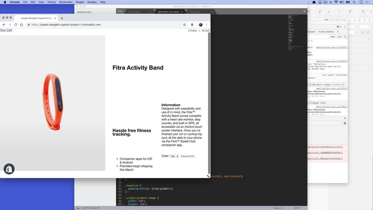This screenshot has width=373, height=210.
Task: Click the user profile avatar in Chrome
Action: 200,25
